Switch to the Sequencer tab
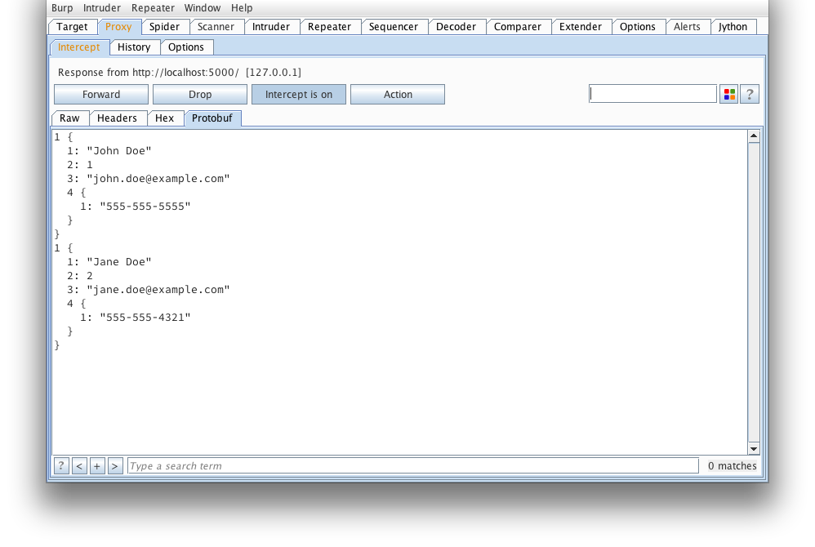Image resolution: width=815 pixels, height=547 pixels. 394,27
